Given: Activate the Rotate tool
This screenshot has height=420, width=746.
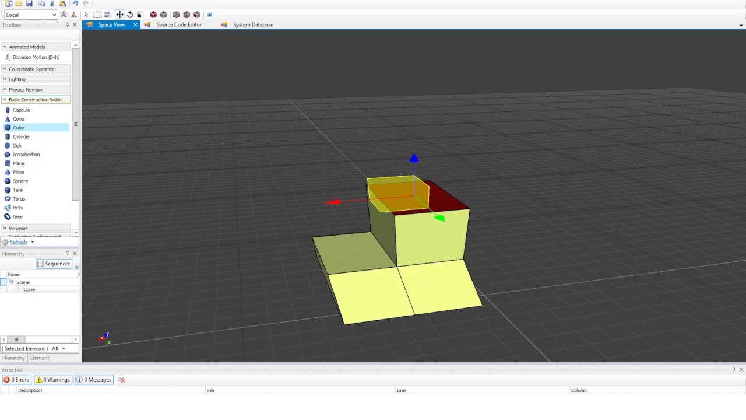Looking at the screenshot, I should (130, 15).
